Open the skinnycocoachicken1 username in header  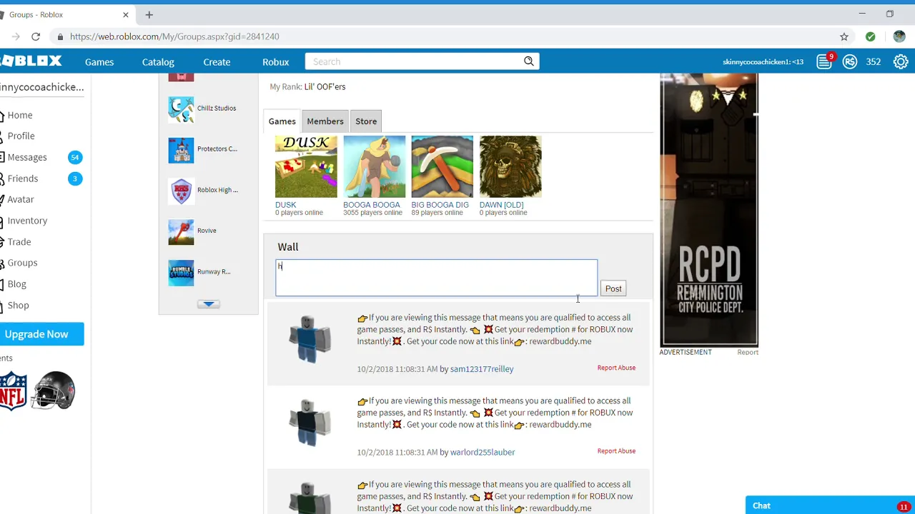763,62
